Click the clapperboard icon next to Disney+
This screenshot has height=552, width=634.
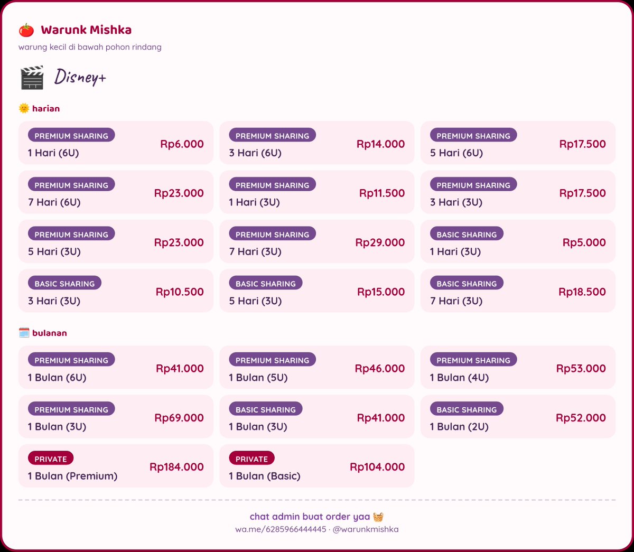pyautogui.click(x=32, y=78)
